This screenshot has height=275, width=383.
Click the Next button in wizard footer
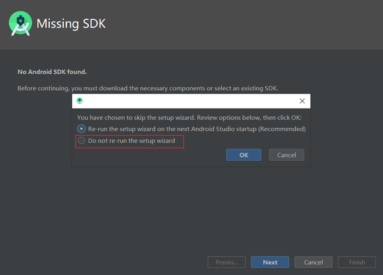click(269, 262)
